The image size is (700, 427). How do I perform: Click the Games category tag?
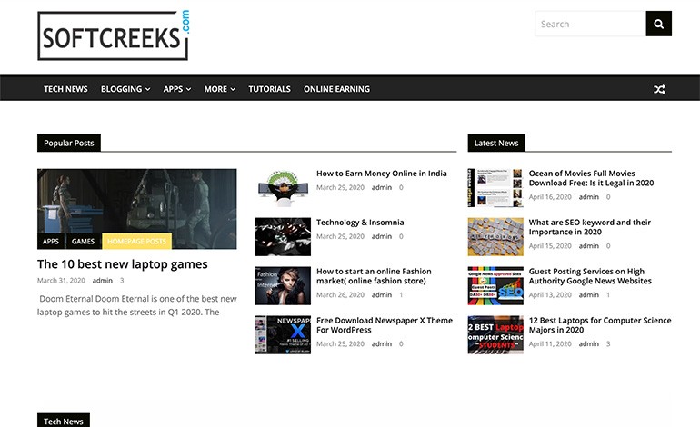[x=83, y=241]
